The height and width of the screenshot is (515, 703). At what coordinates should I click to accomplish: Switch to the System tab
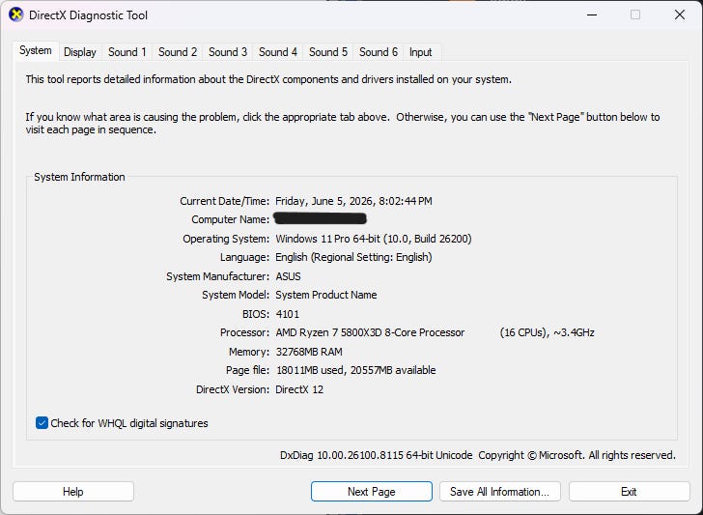(x=36, y=50)
